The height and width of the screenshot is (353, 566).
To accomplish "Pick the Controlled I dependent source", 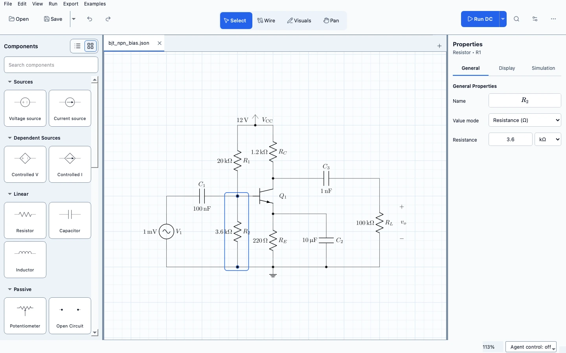I will 70,164.
